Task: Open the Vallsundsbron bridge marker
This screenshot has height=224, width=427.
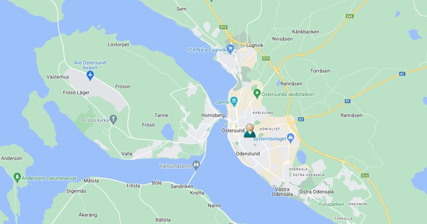Action: pyautogui.click(x=196, y=165)
